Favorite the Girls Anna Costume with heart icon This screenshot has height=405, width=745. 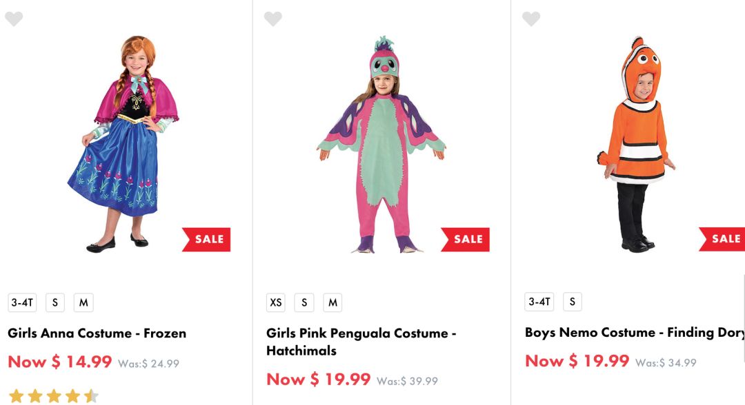14,19
